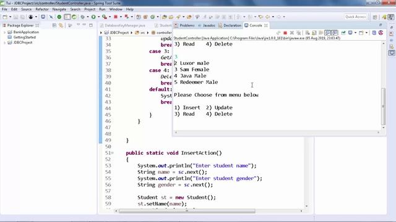The height and width of the screenshot is (222, 396).
Task: Clear the console output
Action: [308, 33]
